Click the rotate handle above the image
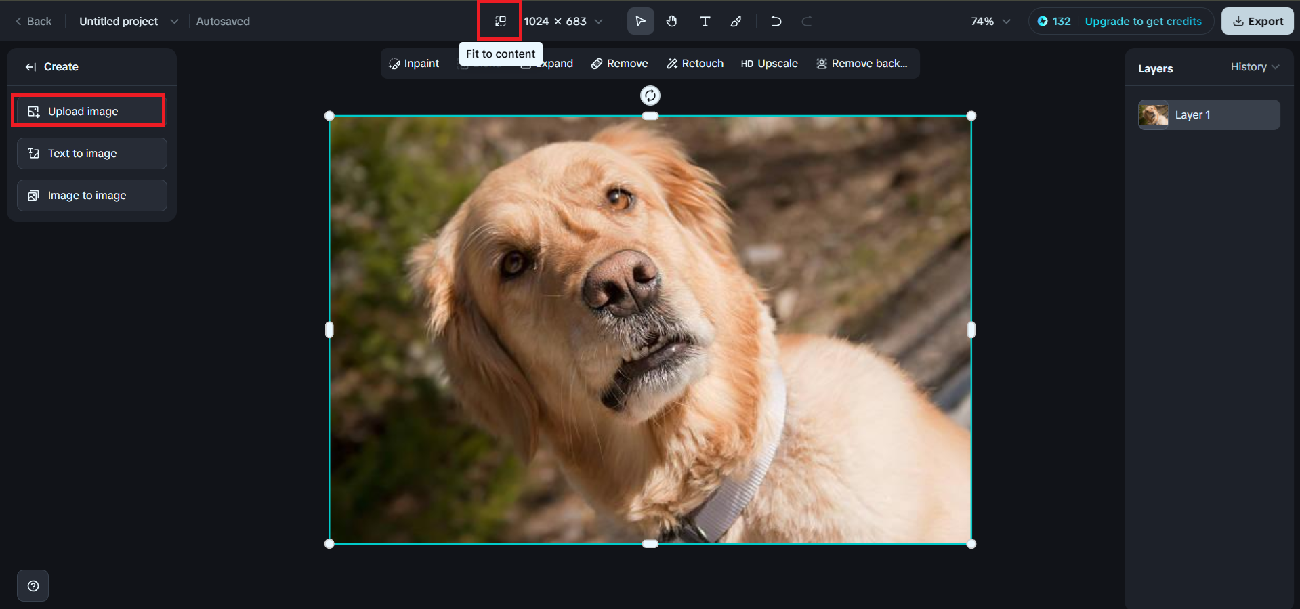1300x609 pixels. (x=650, y=96)
